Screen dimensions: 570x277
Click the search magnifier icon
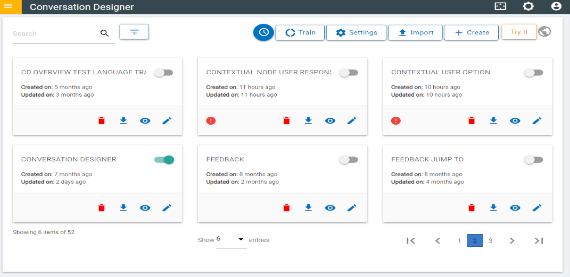click(105, 33)
